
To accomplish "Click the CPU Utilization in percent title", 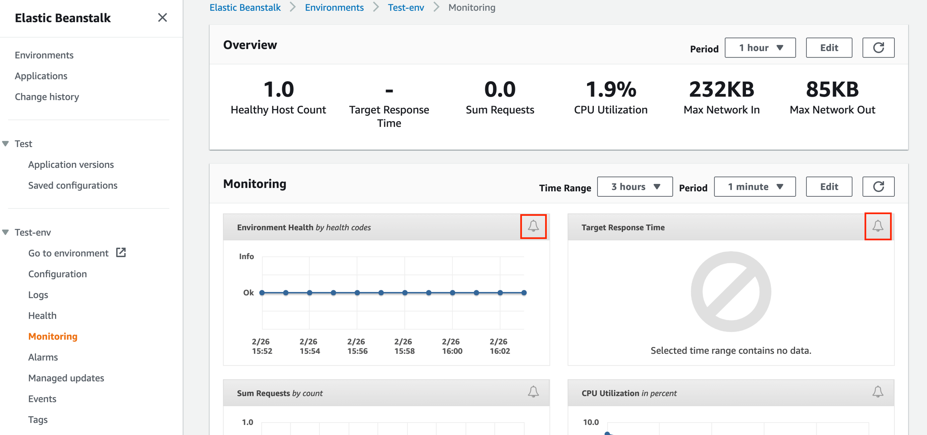I will [629, 393].
